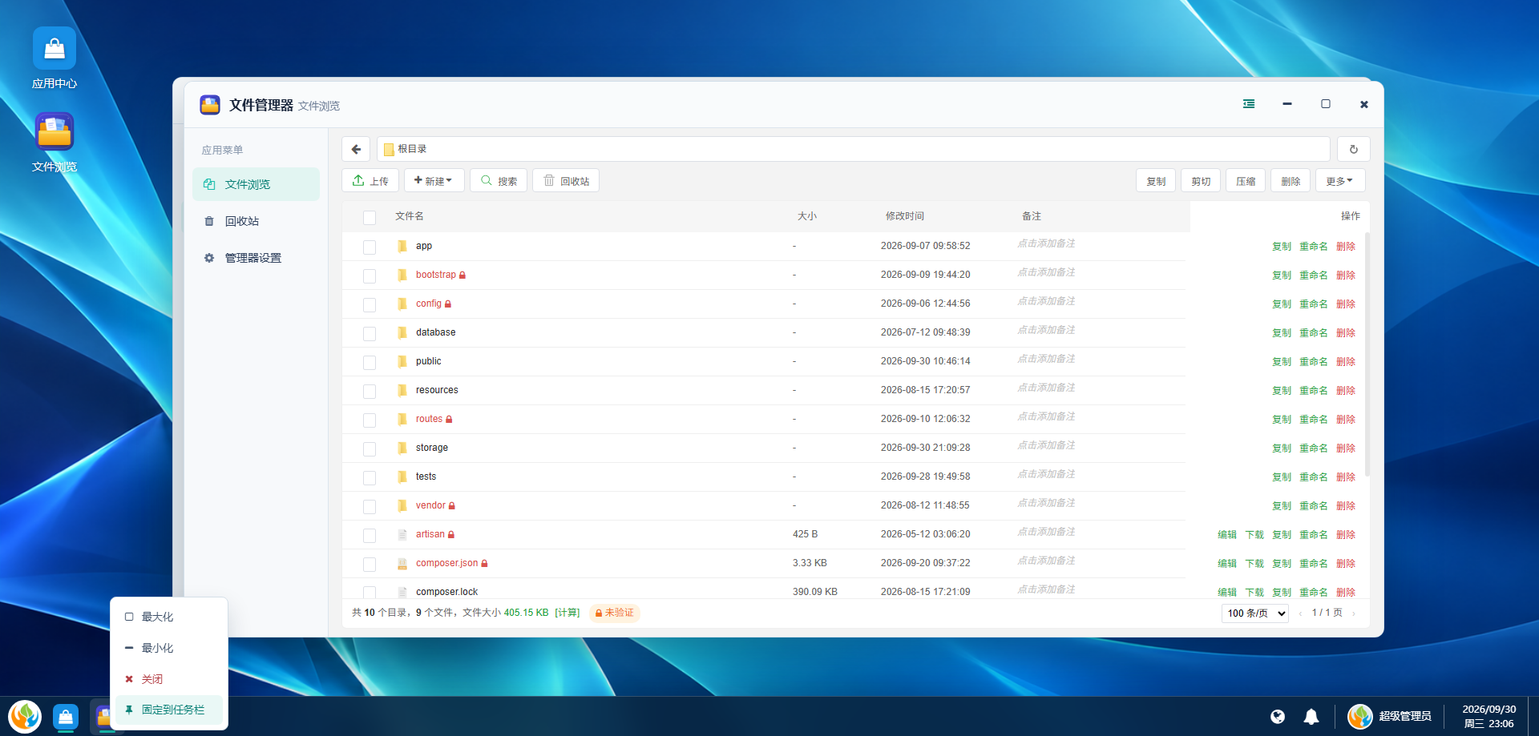Choose 关闭 in the context menu
Viewport: 1539px width, 736px height.
click(x=169, y=679)
